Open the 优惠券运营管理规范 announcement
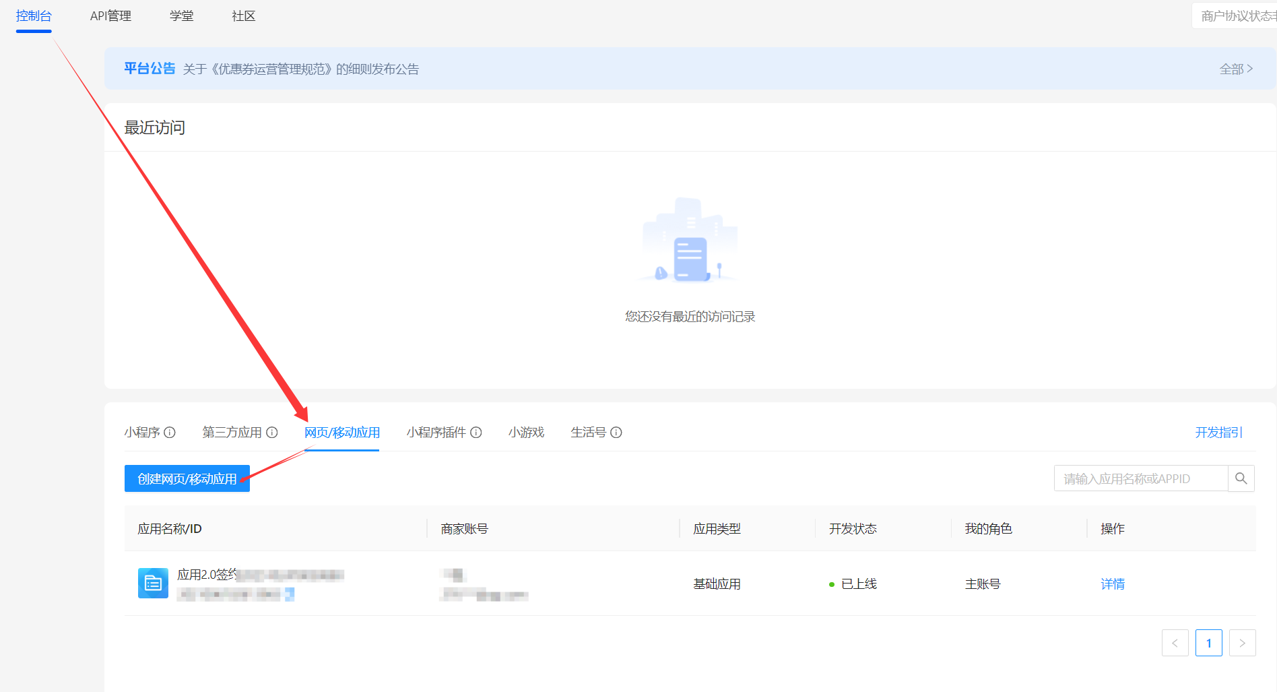1277x692 pixels. (x=301, y=69)
